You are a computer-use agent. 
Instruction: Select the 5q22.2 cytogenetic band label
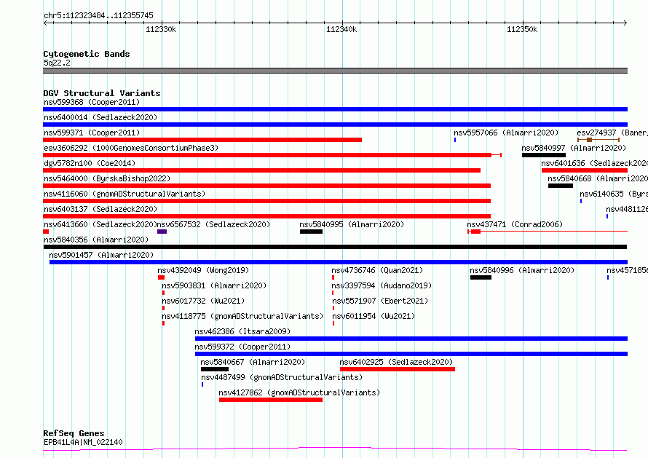tap(57, 63)
